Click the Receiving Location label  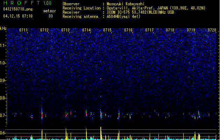[81, 8]
